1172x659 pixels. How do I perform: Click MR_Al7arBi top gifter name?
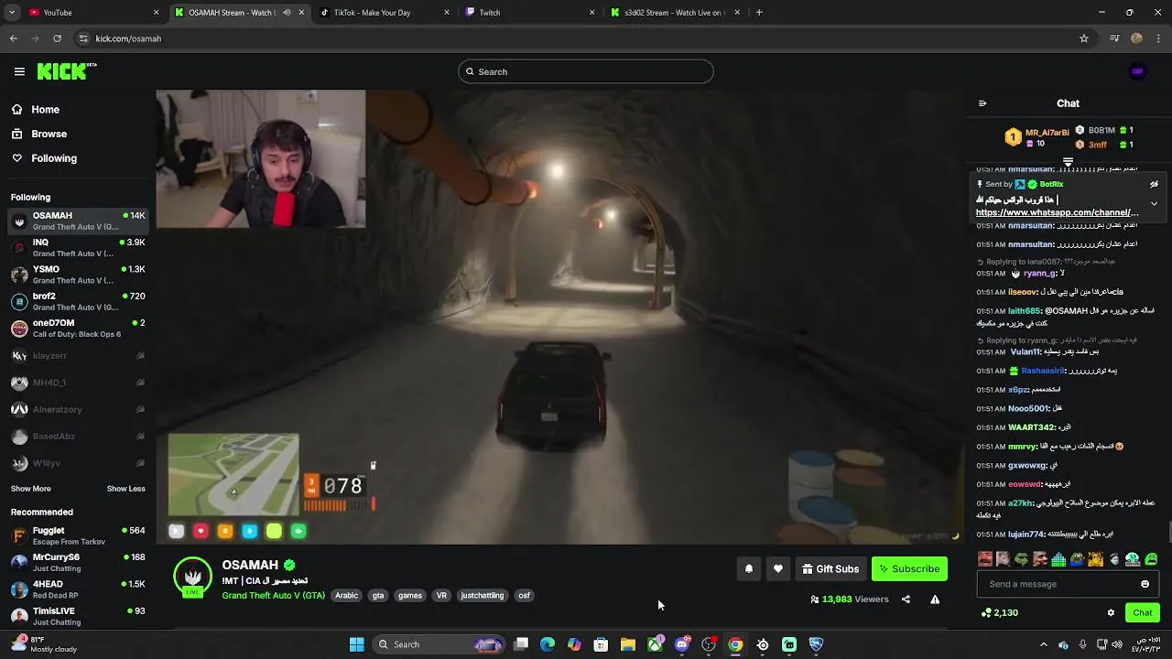(1047, 133)
